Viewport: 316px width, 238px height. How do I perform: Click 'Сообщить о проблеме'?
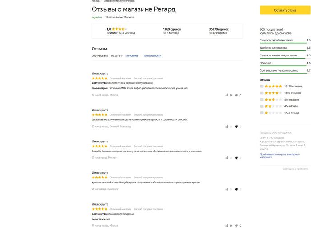295,169
